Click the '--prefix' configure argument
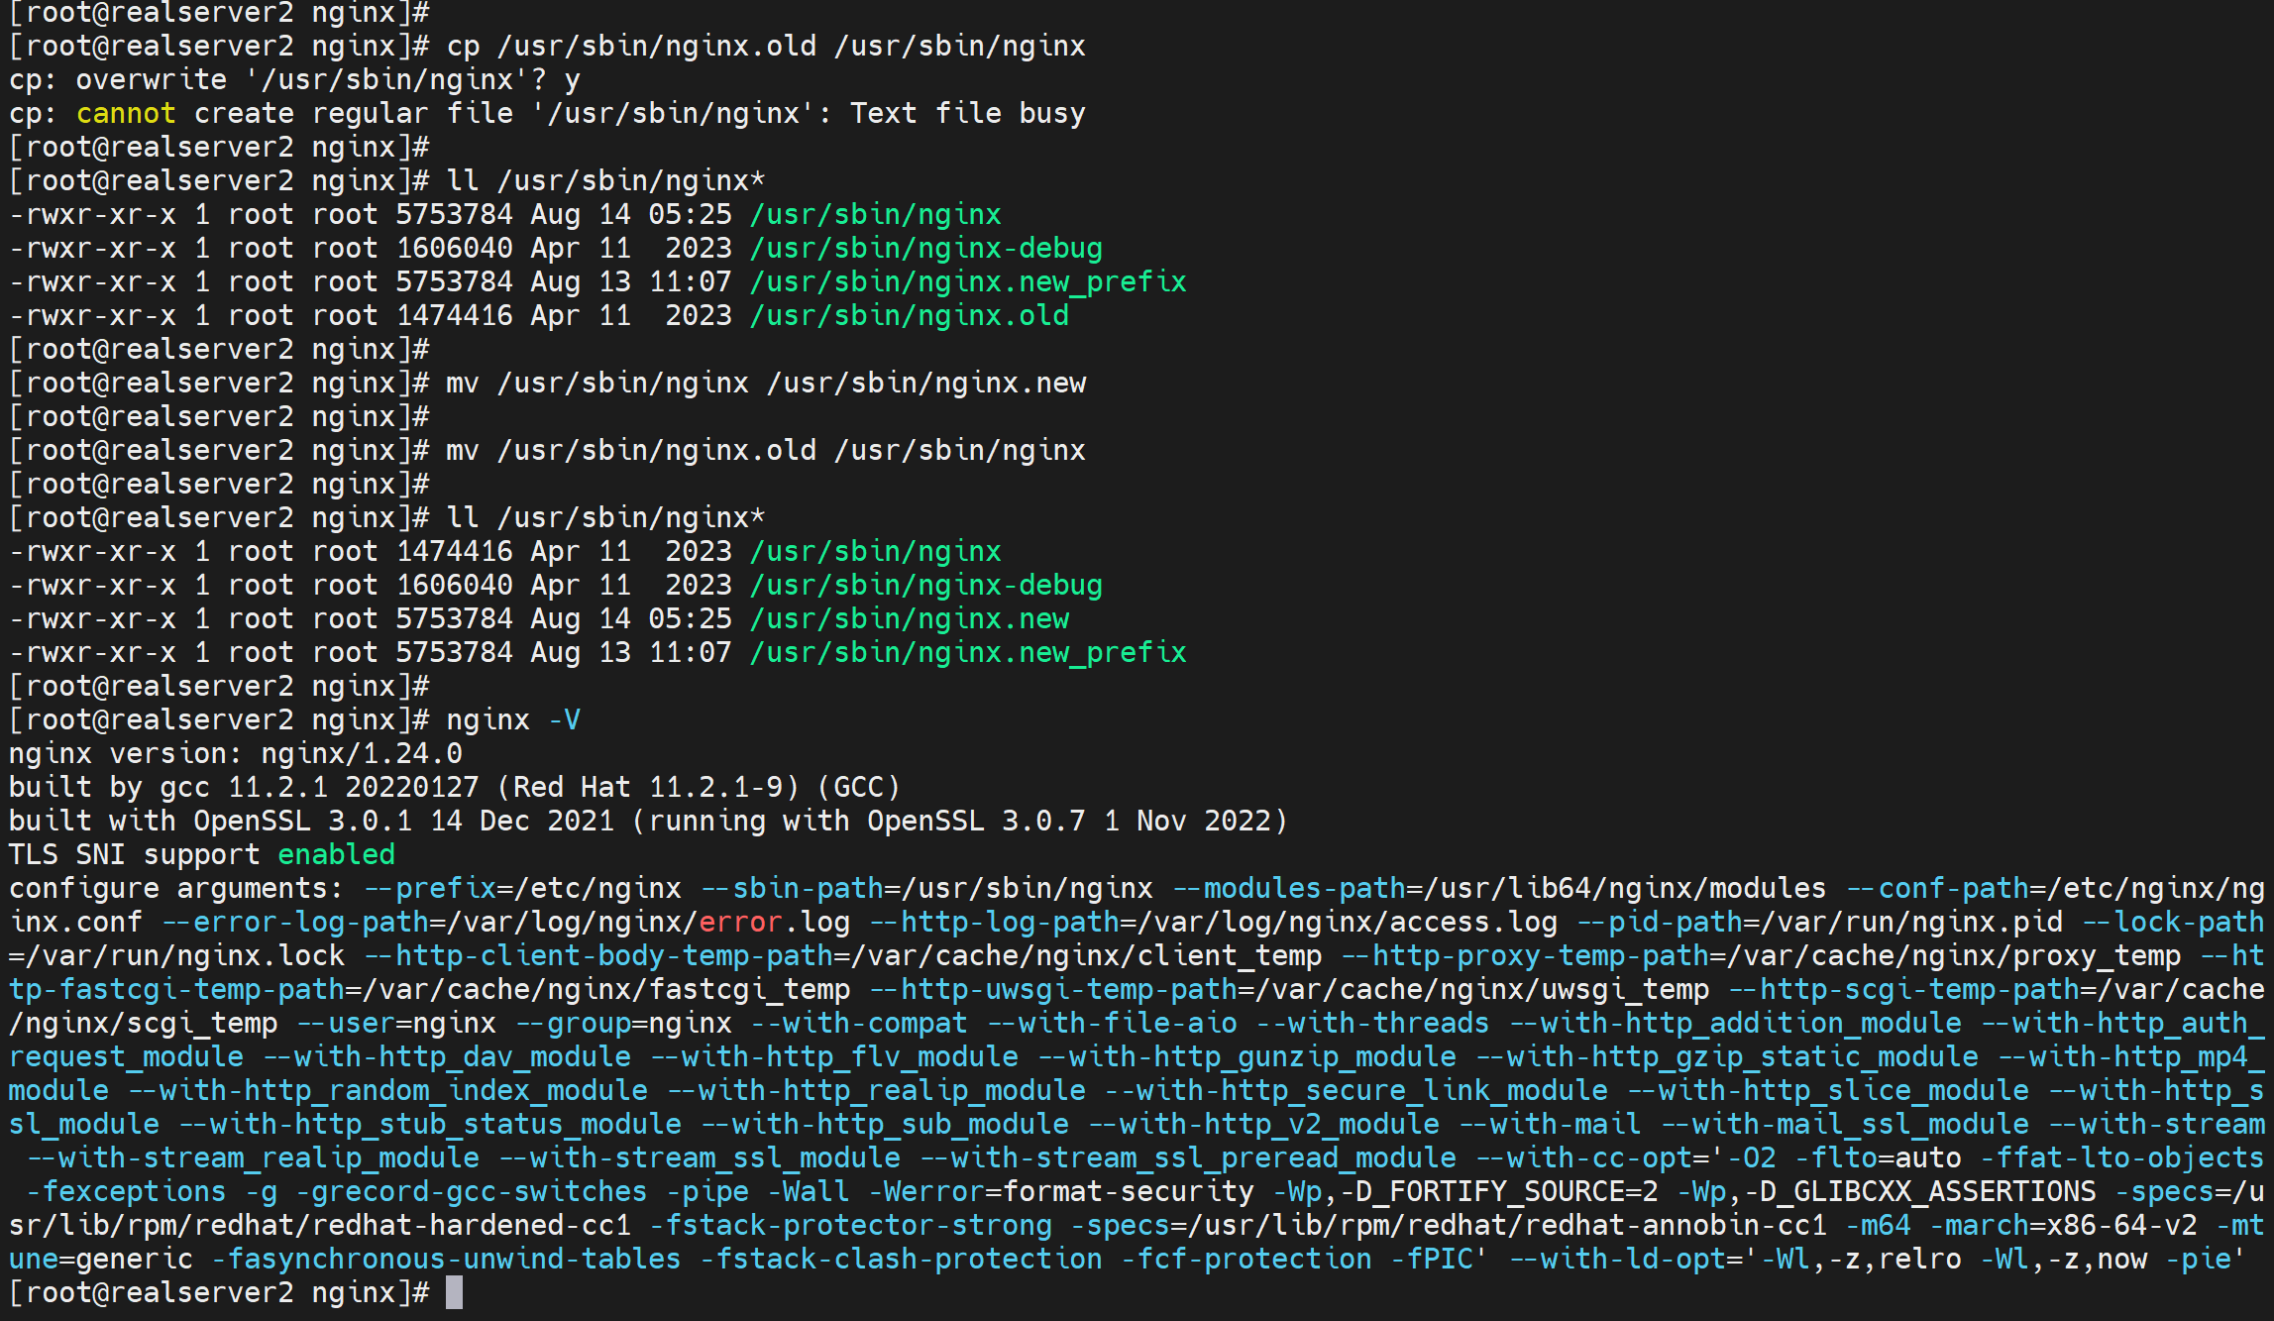Viewport: 2274px width, 1321px height. coord(430,888)
